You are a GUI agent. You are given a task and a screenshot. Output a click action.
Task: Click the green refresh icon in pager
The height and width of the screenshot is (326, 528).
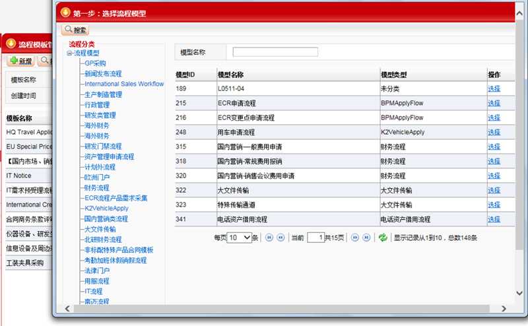[383, 238]
